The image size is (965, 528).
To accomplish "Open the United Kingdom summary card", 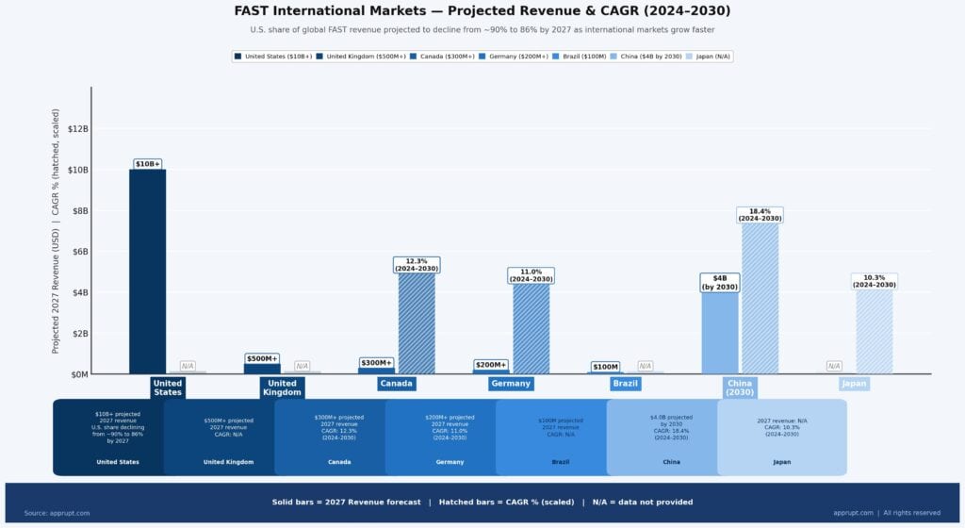I will coord(228,437).
